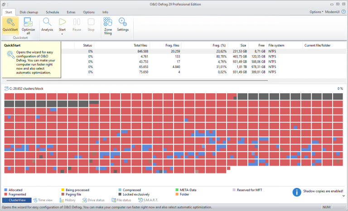Click the Current file/folder column header
The image size is (348, 211).
[324, 45]
